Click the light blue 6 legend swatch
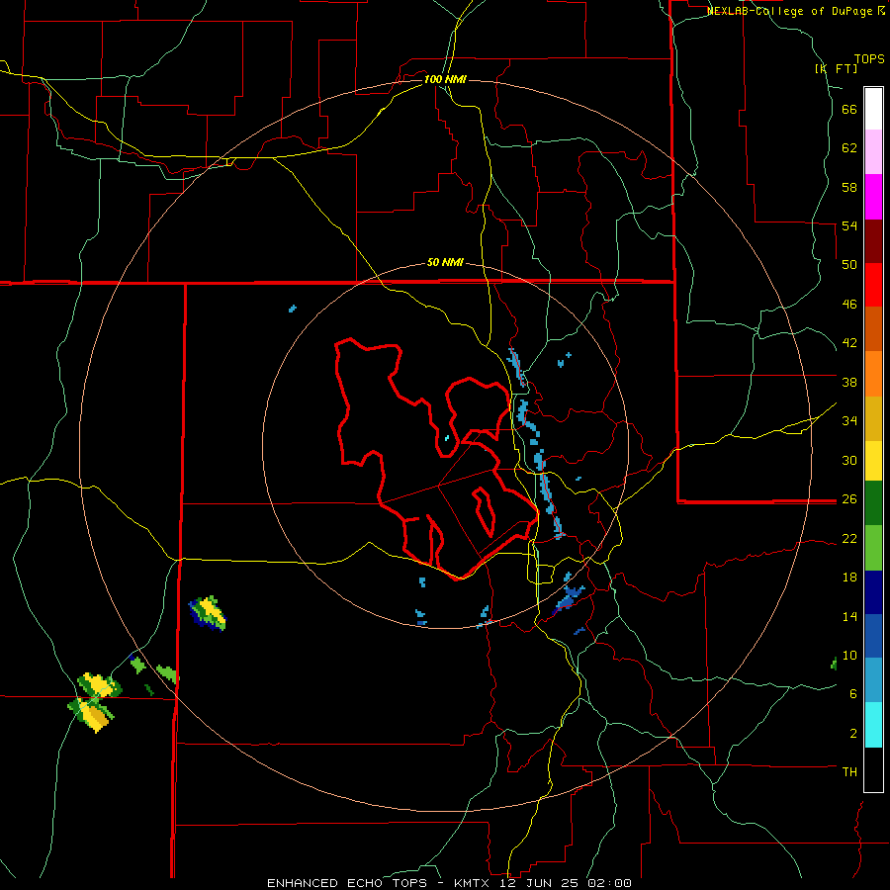The image size is (890, 890). coord(873,680)
